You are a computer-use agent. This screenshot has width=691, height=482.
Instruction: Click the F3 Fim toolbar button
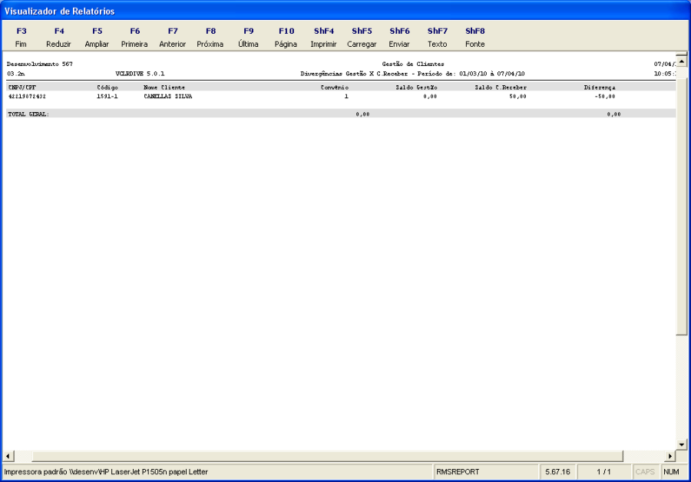coord(21,37)
